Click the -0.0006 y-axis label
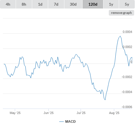 tap(127, 107)
